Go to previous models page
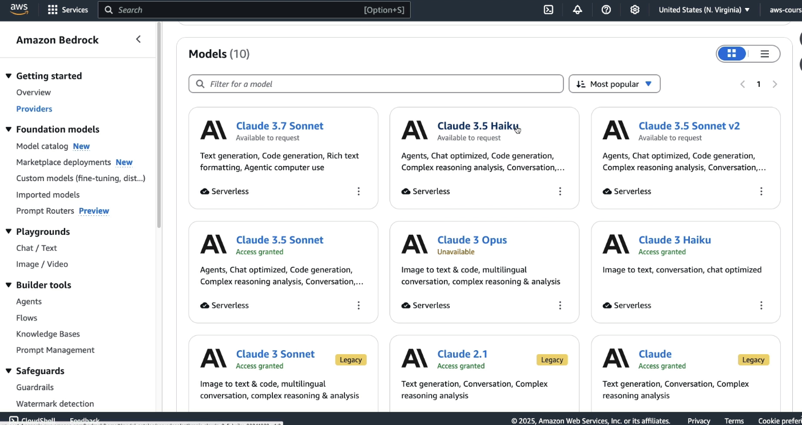 (x=743, y=84)
